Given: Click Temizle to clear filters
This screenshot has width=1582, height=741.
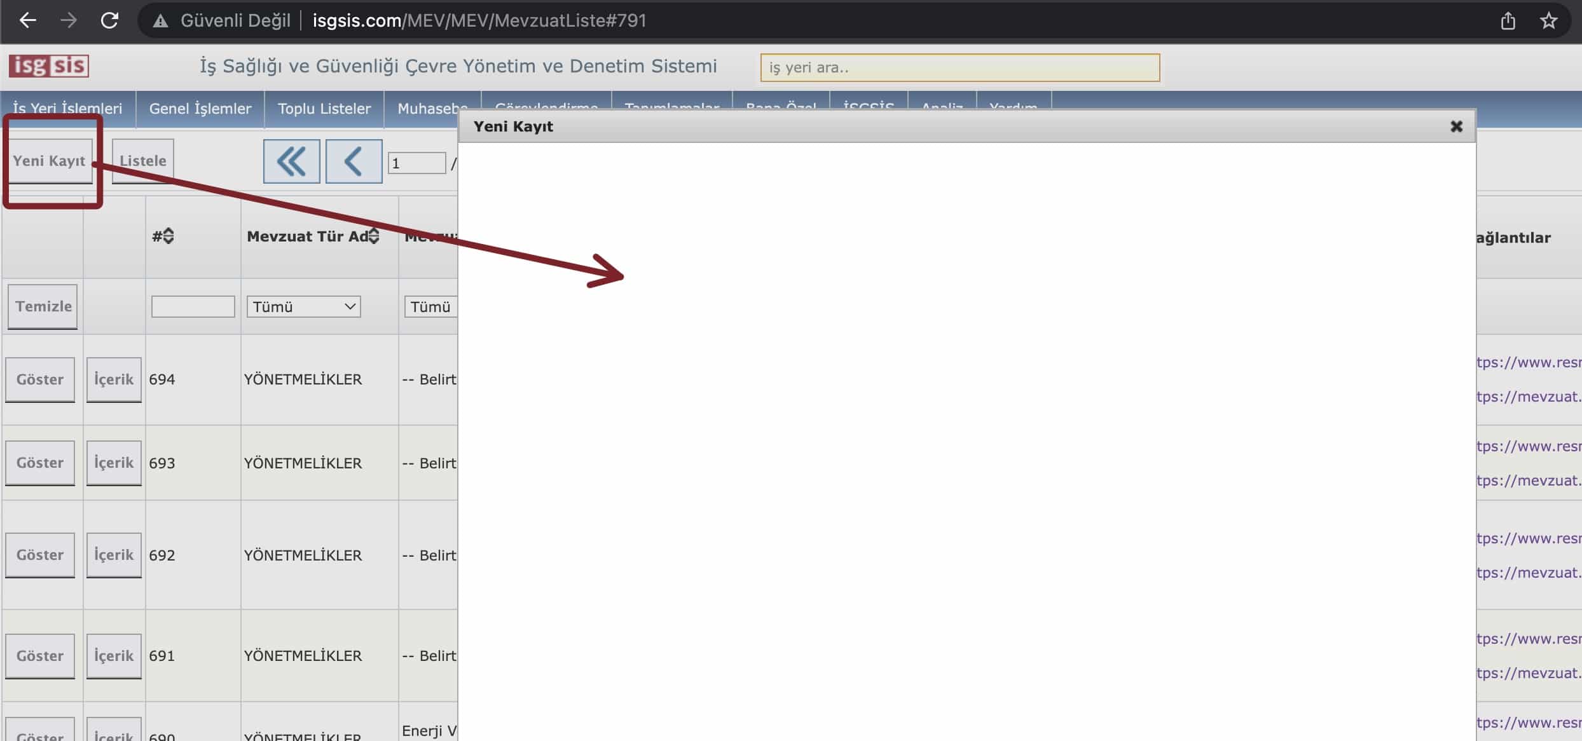Looking at the screenshot, I should pyautogui.click(x=43, y=306).
